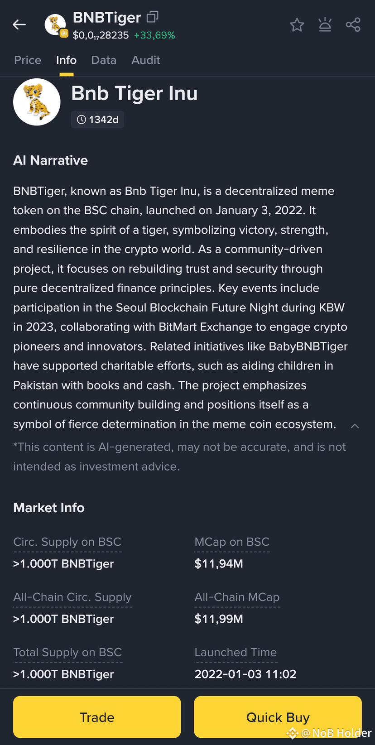Click the clock icon in the 1342d badge
The image size is (375, 745).
(81, 119)
